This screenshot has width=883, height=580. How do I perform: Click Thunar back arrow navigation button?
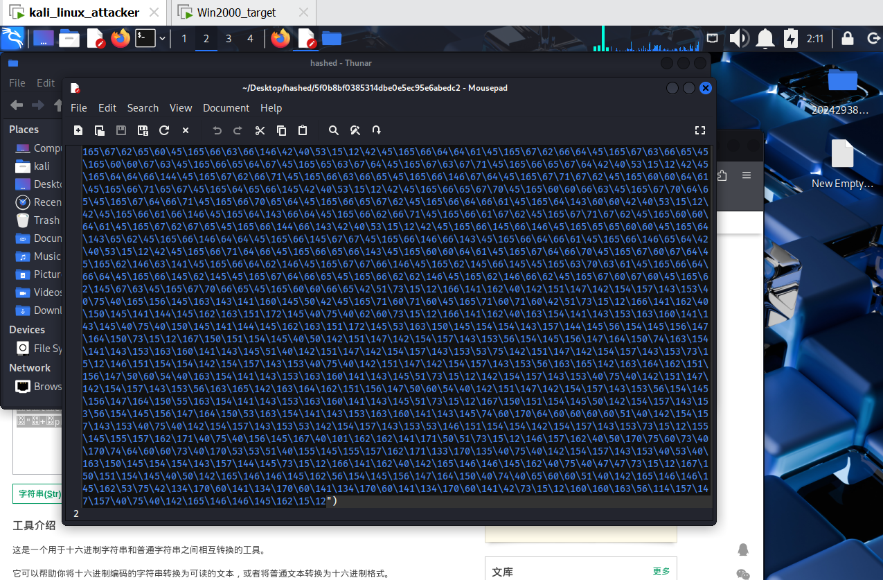17,105
